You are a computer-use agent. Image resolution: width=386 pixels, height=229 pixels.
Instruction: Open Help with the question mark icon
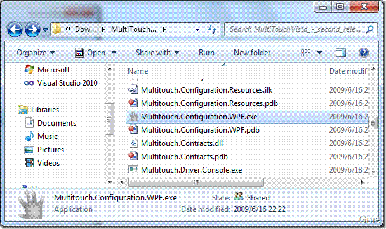click(x=363, y=53)
